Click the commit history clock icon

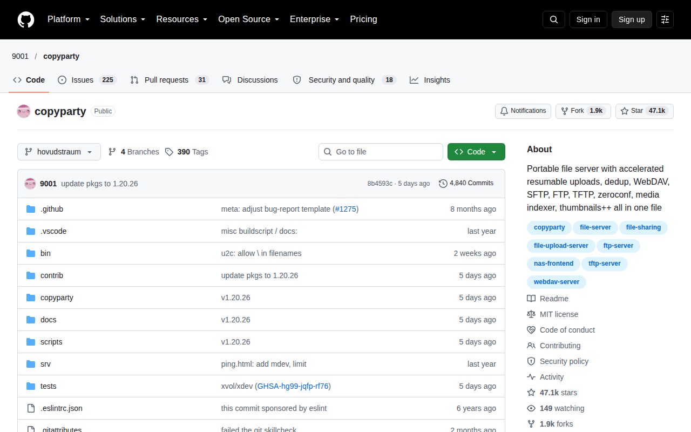pos(443,184)
